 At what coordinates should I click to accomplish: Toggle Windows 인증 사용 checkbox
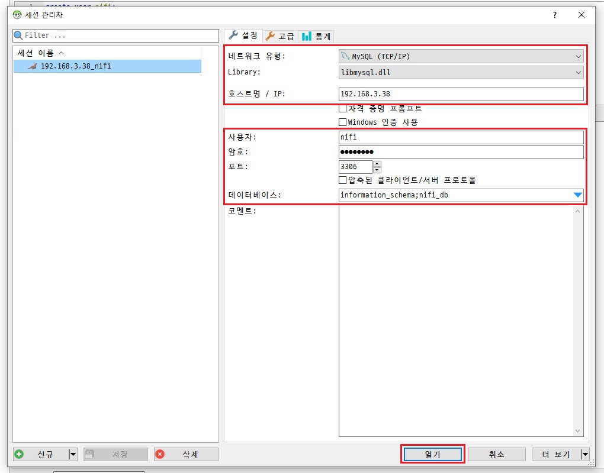coord(342,122)
